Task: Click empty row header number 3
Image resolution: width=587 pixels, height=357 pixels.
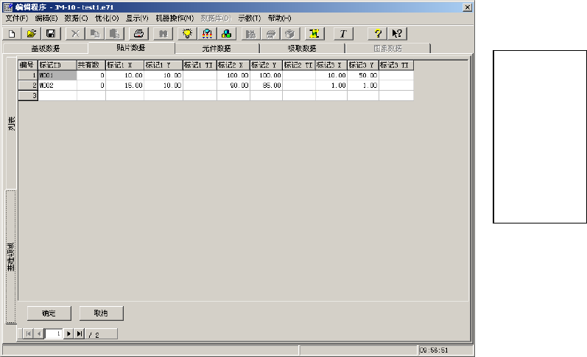Action: click(x=28, y=96)
